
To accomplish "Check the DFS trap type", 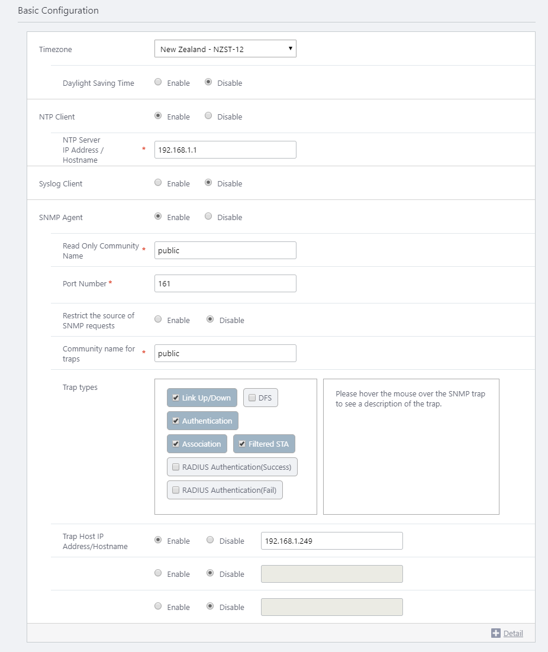I will pos(252,398).
